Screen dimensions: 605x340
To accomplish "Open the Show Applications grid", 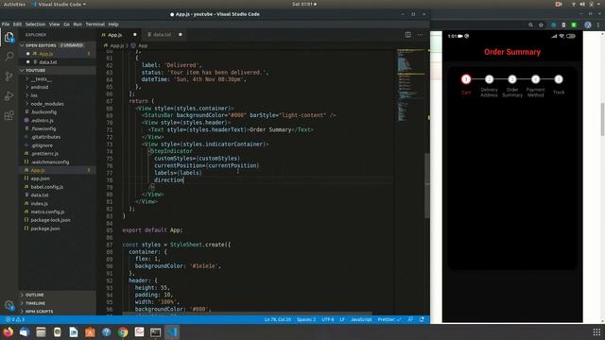I will [596, 331].
